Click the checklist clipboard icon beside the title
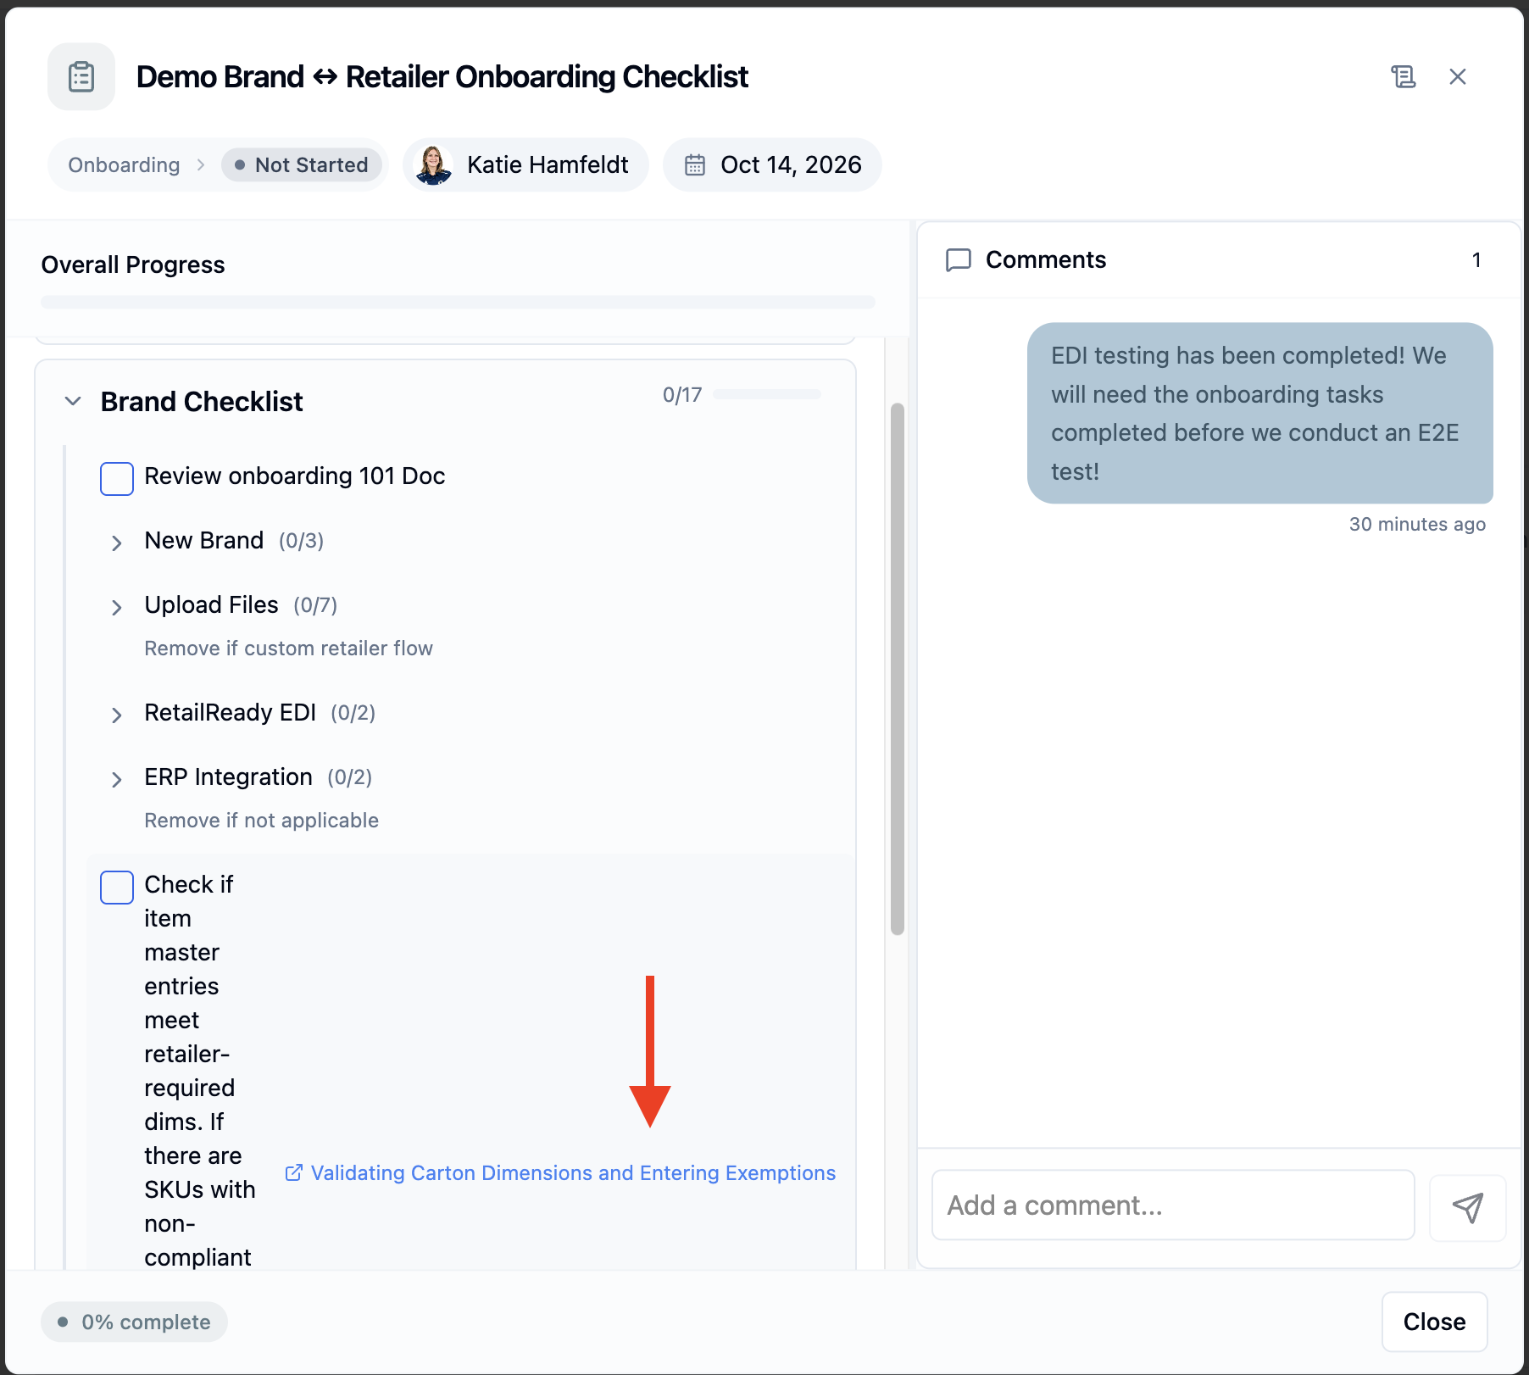This screenshot has height=1375, width=1529. [81, 77]
